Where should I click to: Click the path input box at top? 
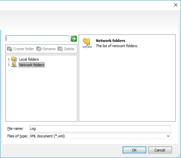[x=37, y=38]
